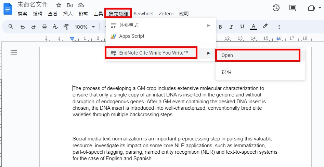Click the document title 未命名文件
This screenshot has height=167, width=324.
click(x=33, y=4)
